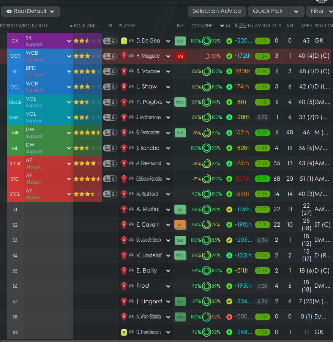Open player name link J. Lingard

(x=149, y=301)
